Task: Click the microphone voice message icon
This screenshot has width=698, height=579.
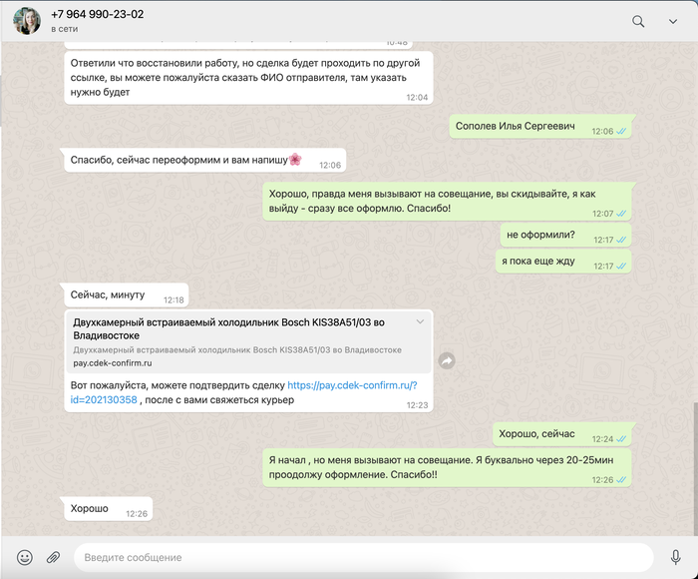Action: (676, 557)
